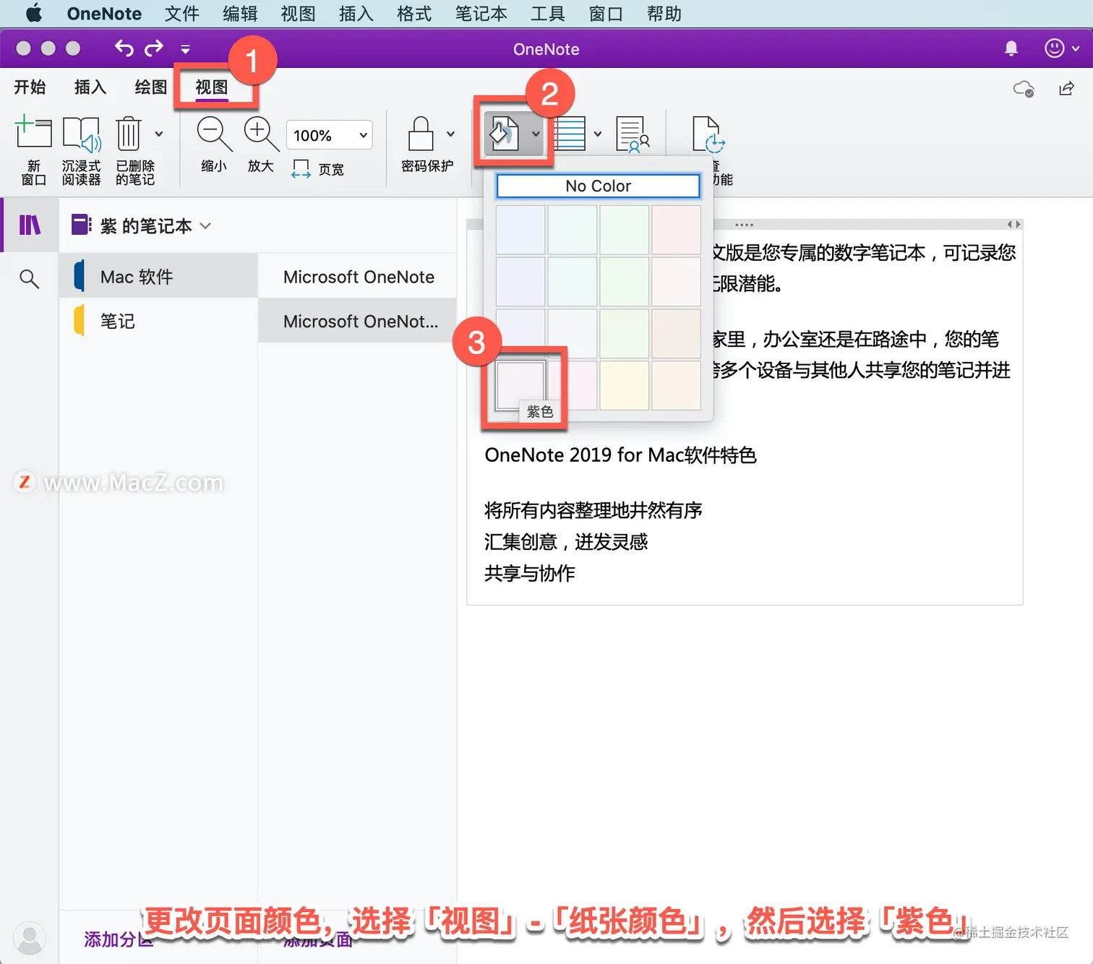Open the deleted notes trash icon
This screenshot has width=1093, height=964.
129,134
